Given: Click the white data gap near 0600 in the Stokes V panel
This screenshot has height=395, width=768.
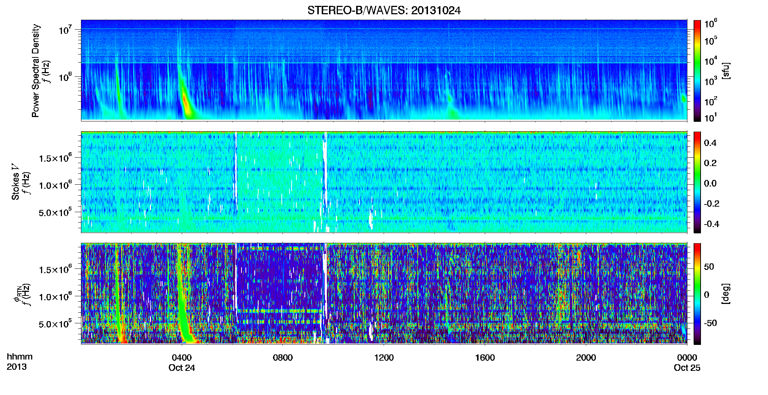Looking at the screenshot, I should pos(236,172).
